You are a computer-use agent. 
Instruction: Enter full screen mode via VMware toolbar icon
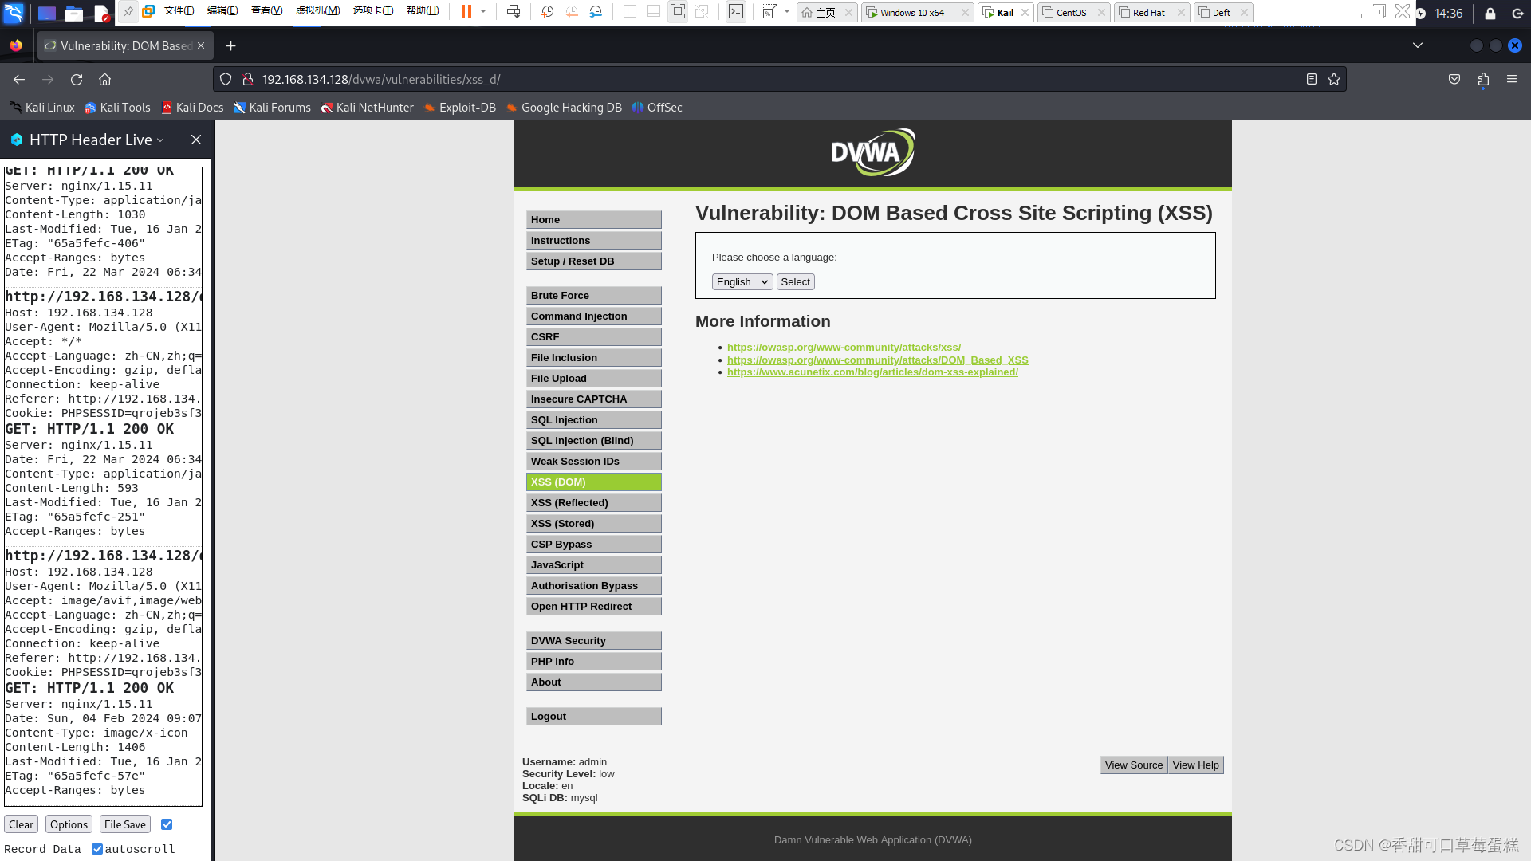click(679, 12)
